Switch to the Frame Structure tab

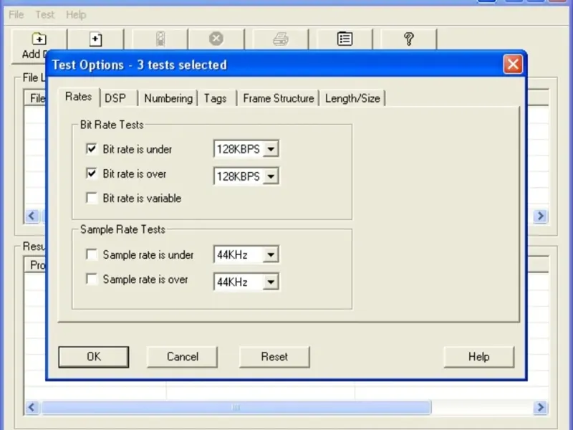(x=278, y=98)
